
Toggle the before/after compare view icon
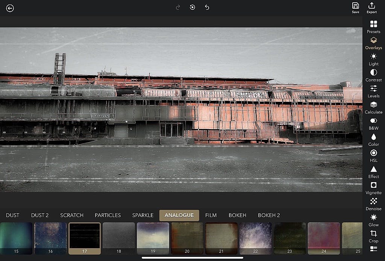[x=192, y=8]
